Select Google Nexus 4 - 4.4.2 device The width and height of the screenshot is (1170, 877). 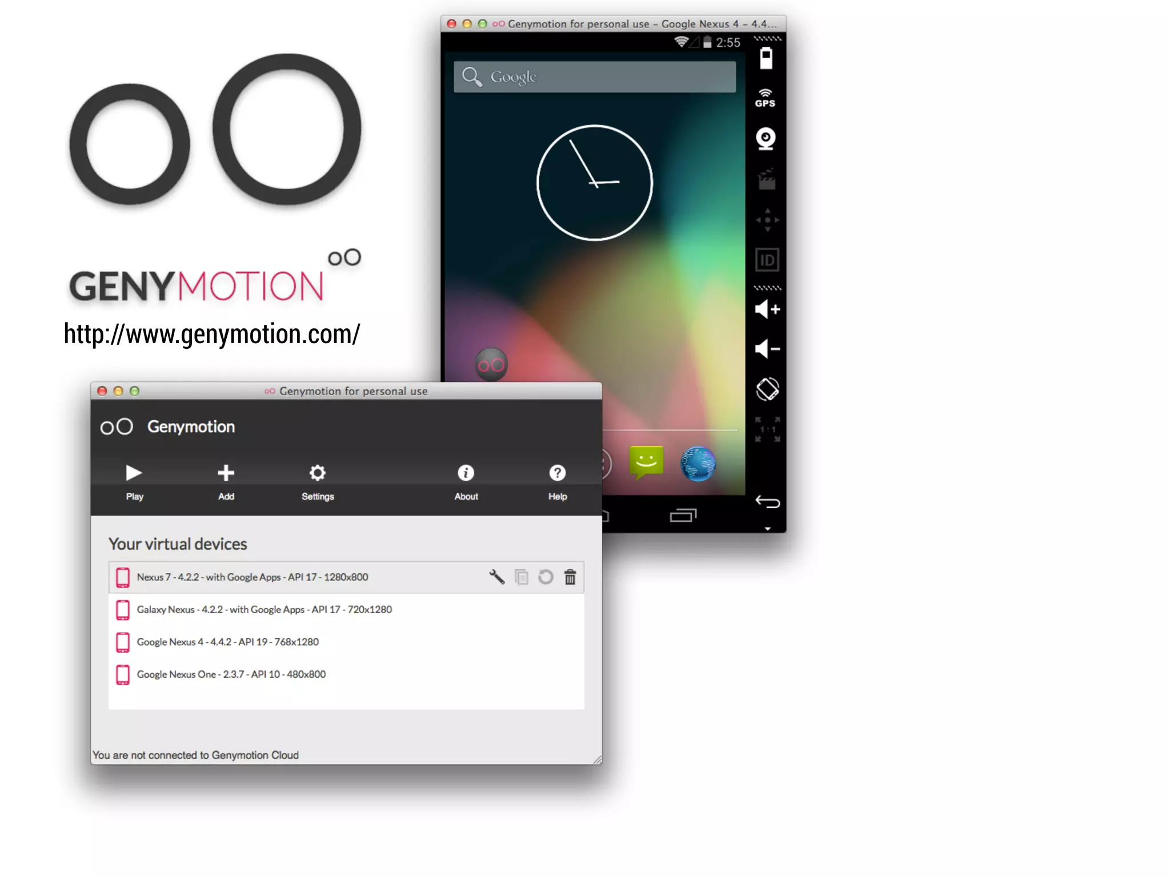click(x=227, y=642)
